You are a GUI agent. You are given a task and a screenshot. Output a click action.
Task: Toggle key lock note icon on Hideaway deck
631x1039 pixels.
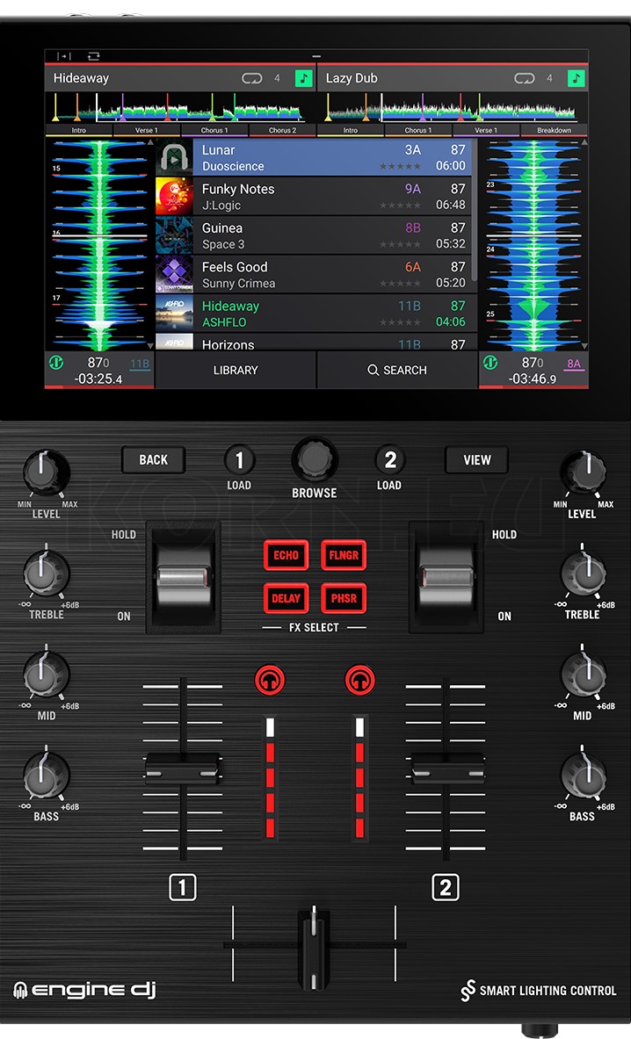point(303,78)
